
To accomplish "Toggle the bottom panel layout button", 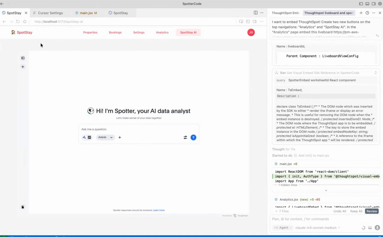I will coord(367,4).
